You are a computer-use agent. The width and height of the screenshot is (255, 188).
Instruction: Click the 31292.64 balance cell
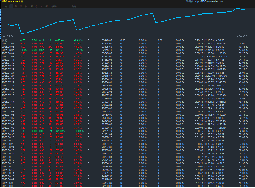tap(107, 60)
